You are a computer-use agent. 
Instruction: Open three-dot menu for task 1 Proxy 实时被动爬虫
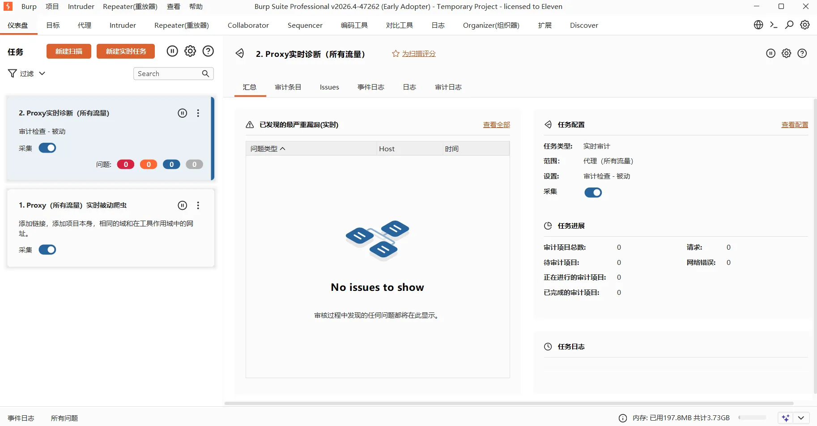coord(198,205)
